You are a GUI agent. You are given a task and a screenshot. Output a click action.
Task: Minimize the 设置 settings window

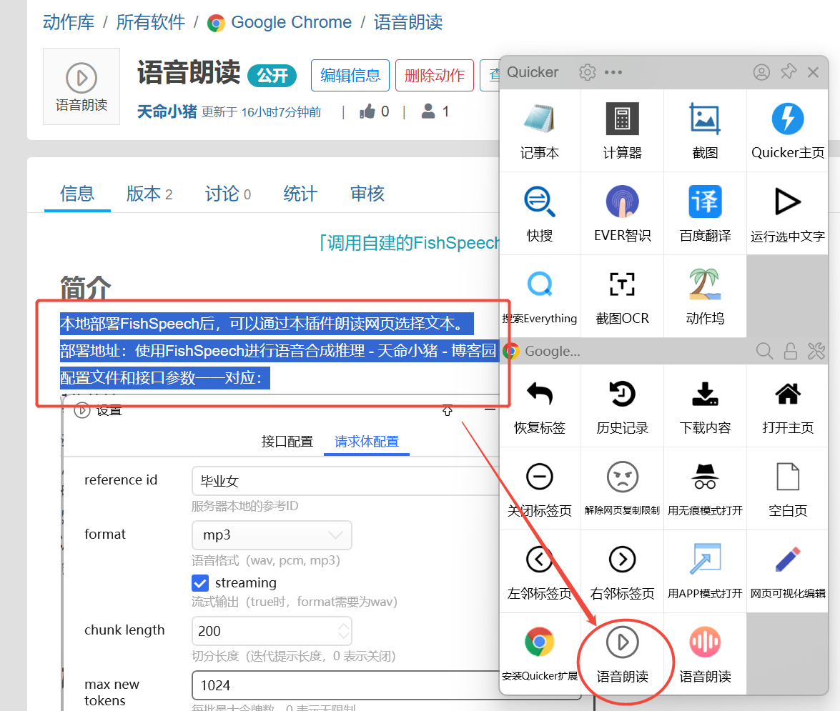tap(490, 410)
